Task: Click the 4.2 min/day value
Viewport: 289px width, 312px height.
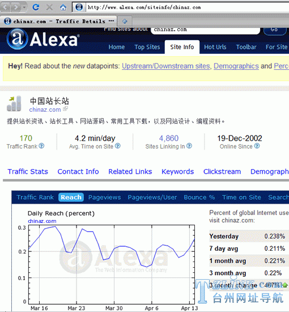Action: pos(95,138)
